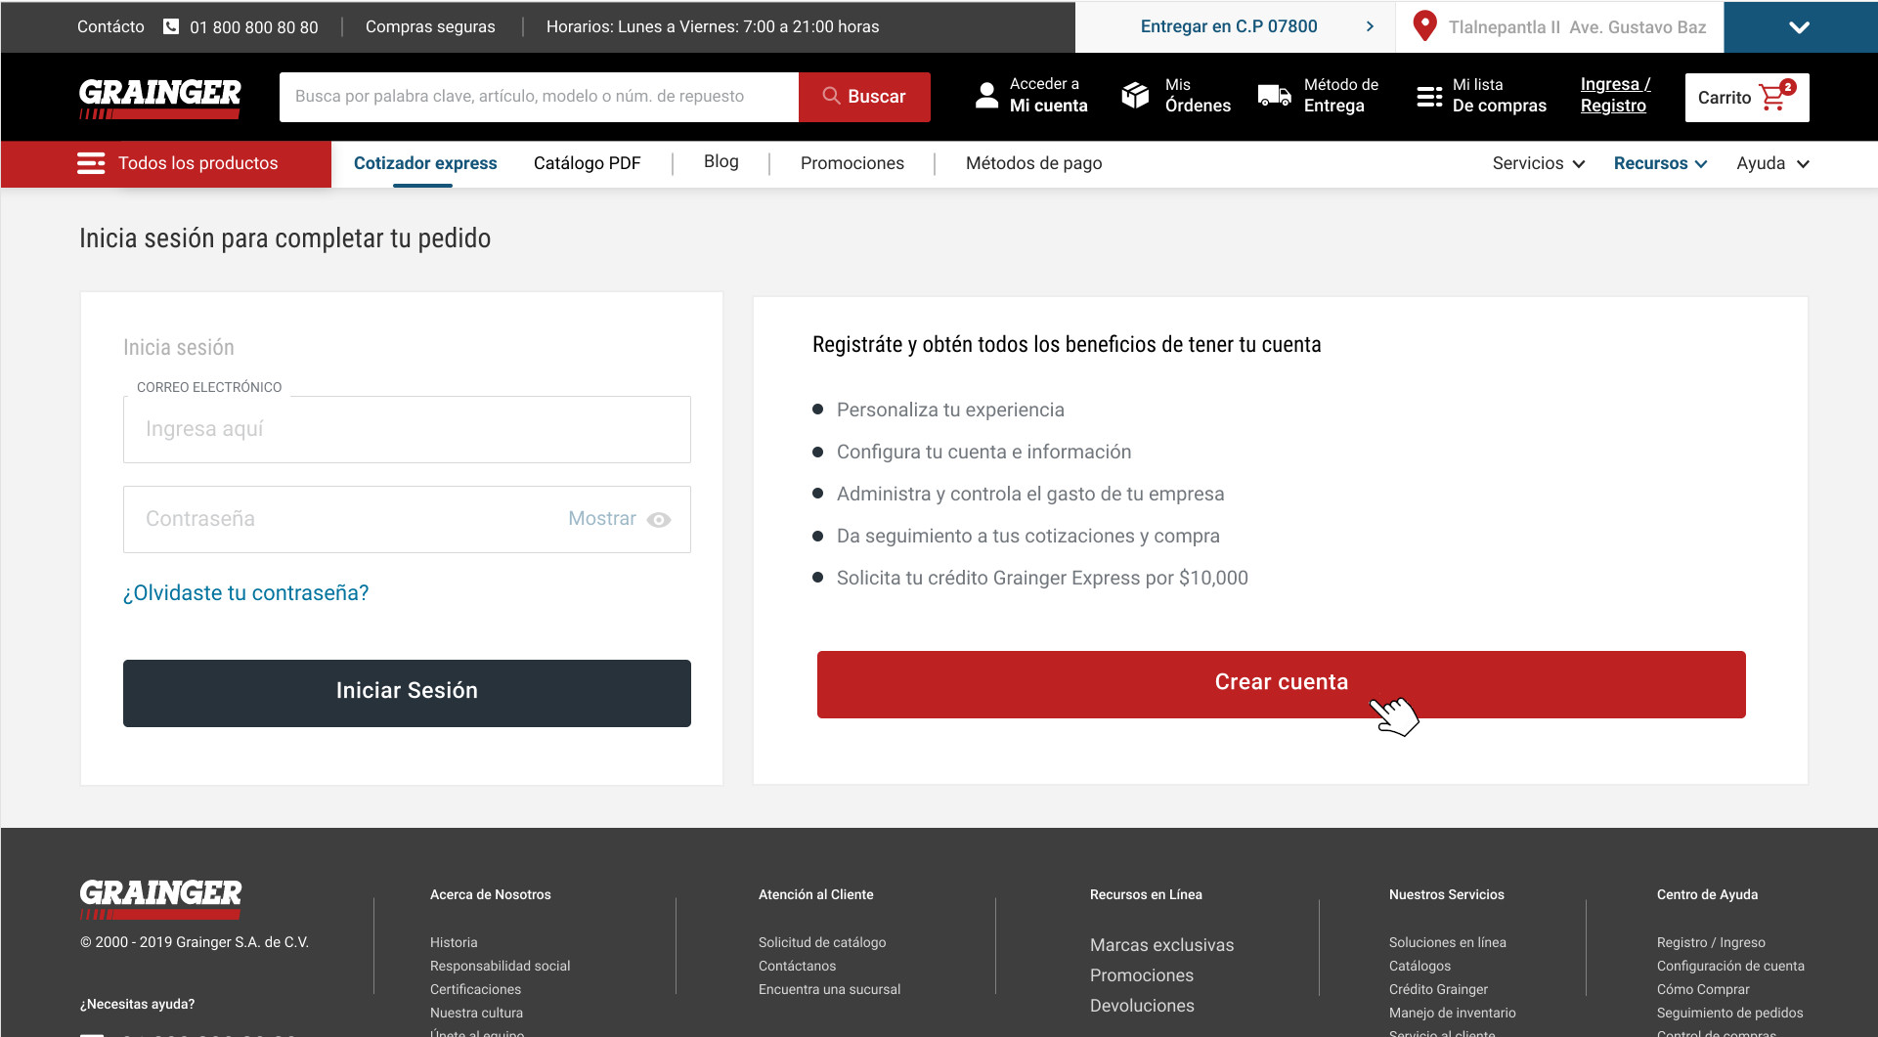Click the 01 800 800 80 80 phone number
The width and height of the screenshot is (1878, 1037).
coord(254,27)
